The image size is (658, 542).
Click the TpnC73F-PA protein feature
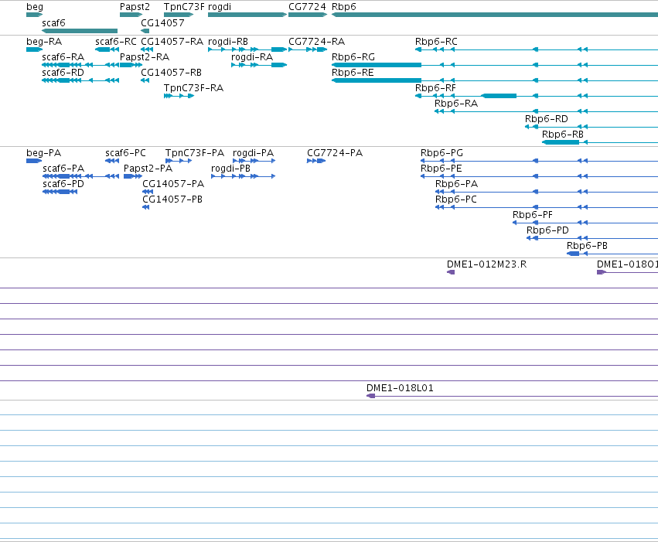179,161
